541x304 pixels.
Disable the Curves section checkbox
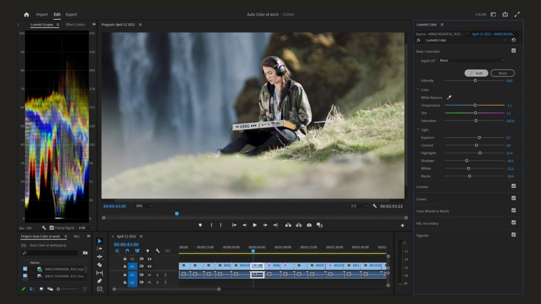tap(514, 199)
